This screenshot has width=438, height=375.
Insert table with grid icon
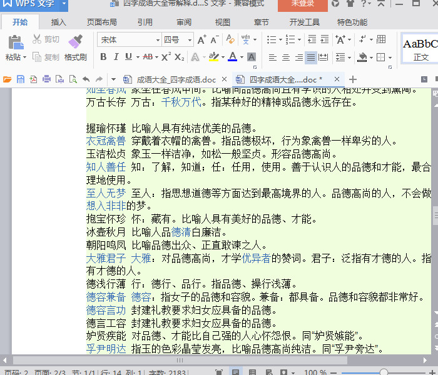point(381,39)
